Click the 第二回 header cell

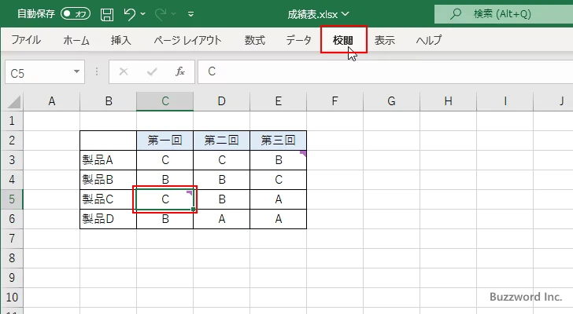(x=221, y=141)
